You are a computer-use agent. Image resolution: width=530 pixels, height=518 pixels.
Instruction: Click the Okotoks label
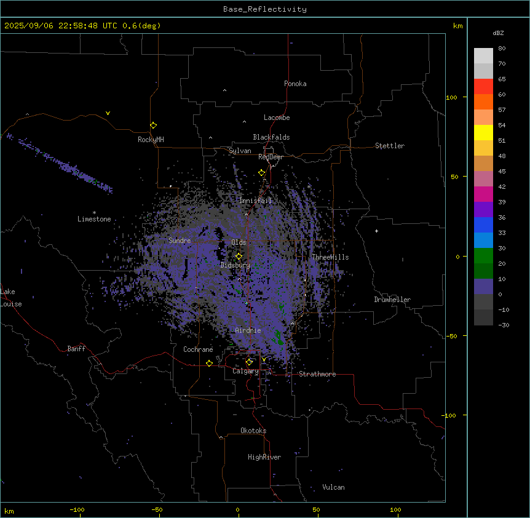(253, 431)
